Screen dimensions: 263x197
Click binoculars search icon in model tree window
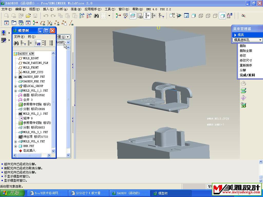coord(16,43)
